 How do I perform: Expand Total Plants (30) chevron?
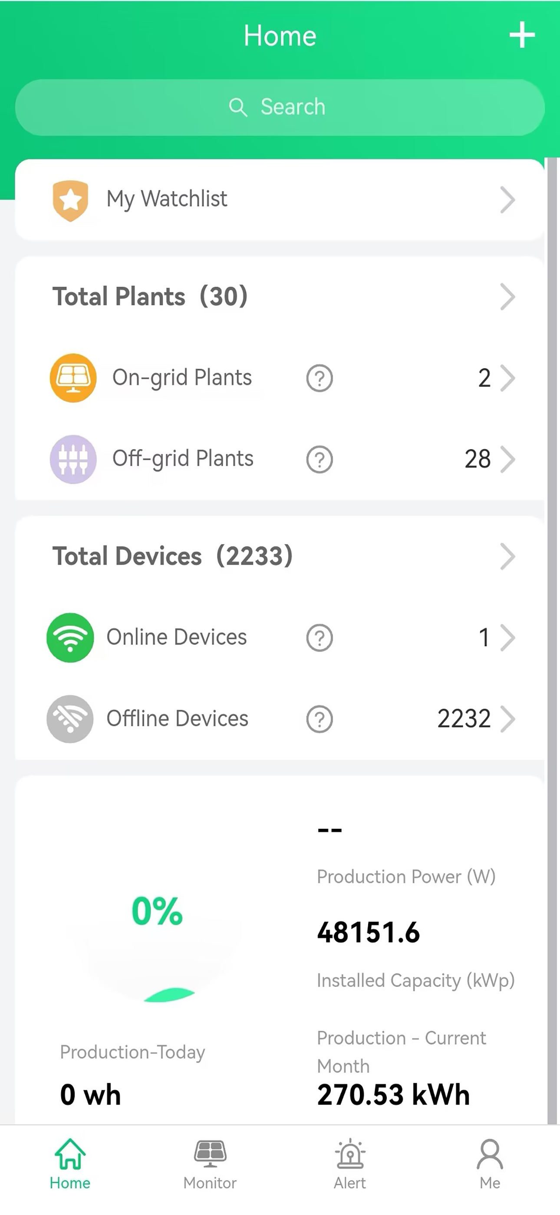point(507,297)
